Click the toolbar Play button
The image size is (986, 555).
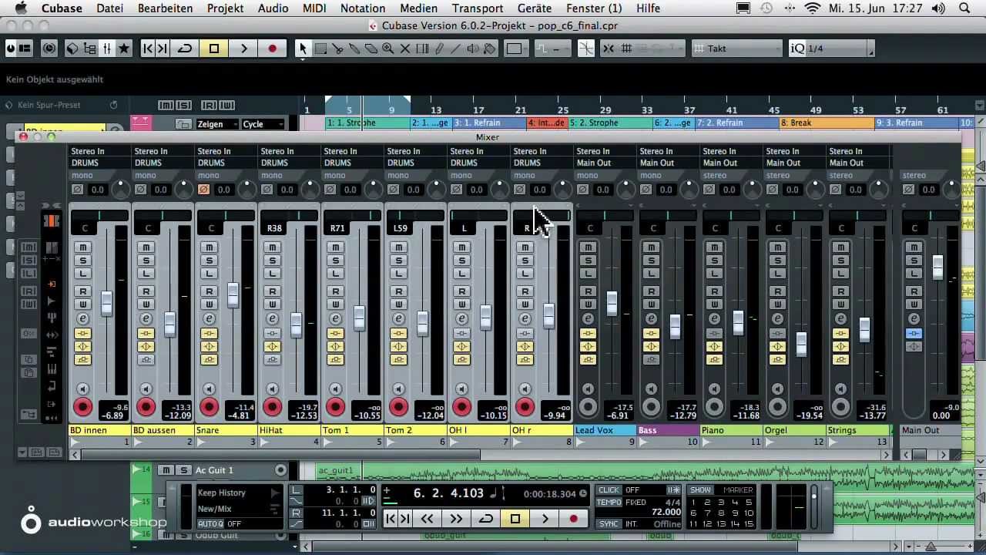point(243,49)
